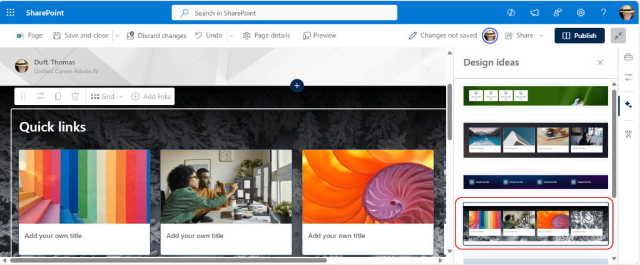Open Page details in command bar
The height and width of the screenshot is (265, 640).
click(267, 36)
